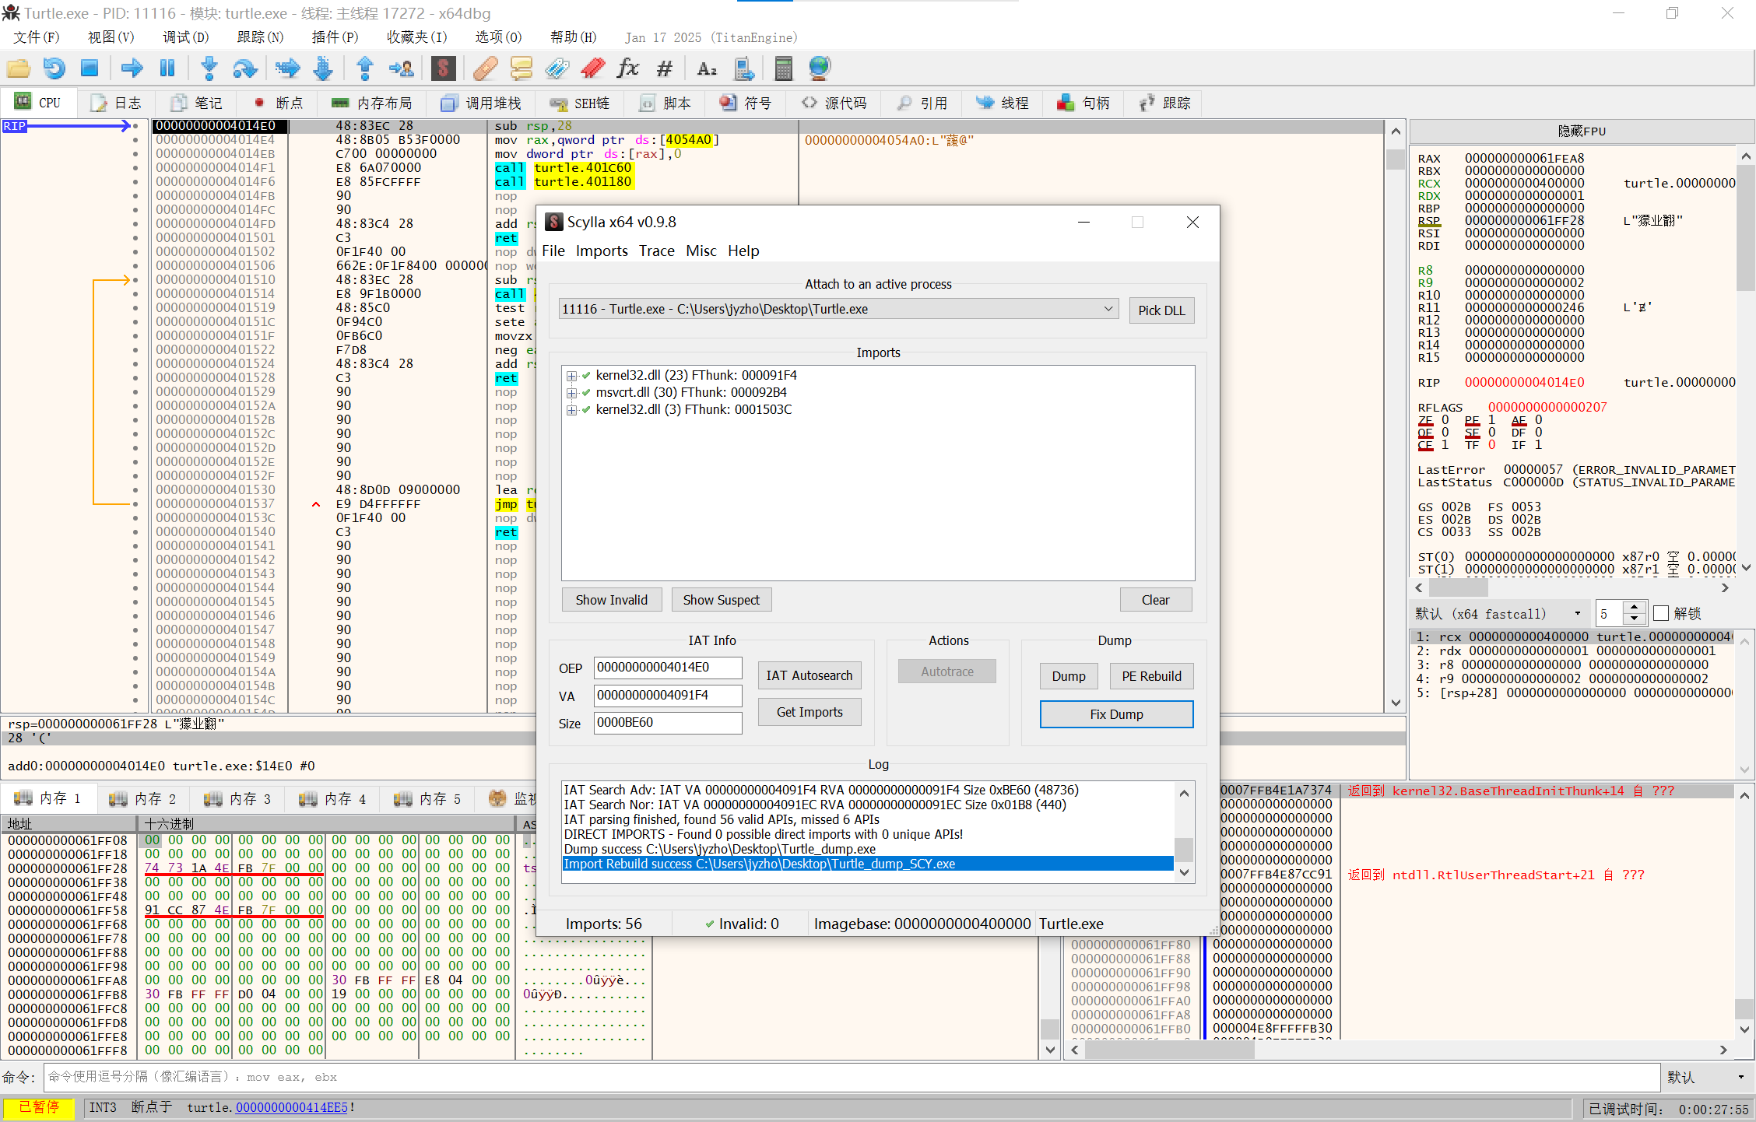Open a file with the folder icon

point(19,68)
